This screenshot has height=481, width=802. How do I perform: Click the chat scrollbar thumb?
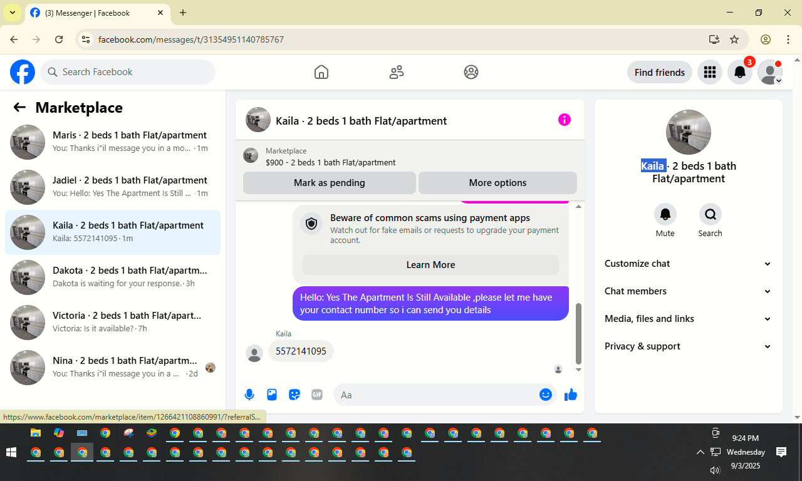(x=578, y=333)
